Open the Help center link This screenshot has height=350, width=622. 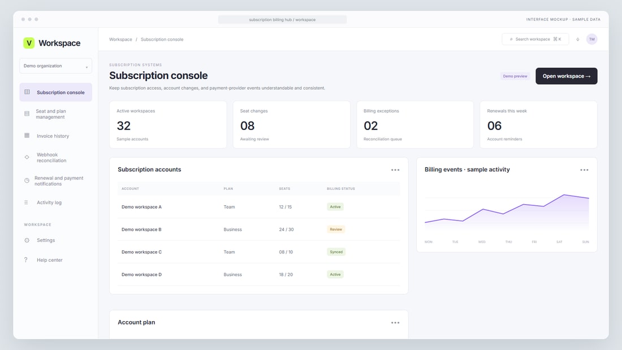pos(55,260)
